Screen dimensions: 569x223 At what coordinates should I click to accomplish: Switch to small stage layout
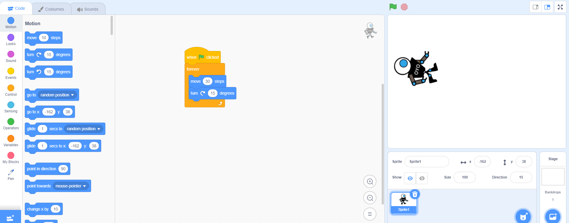coord(535,7)
